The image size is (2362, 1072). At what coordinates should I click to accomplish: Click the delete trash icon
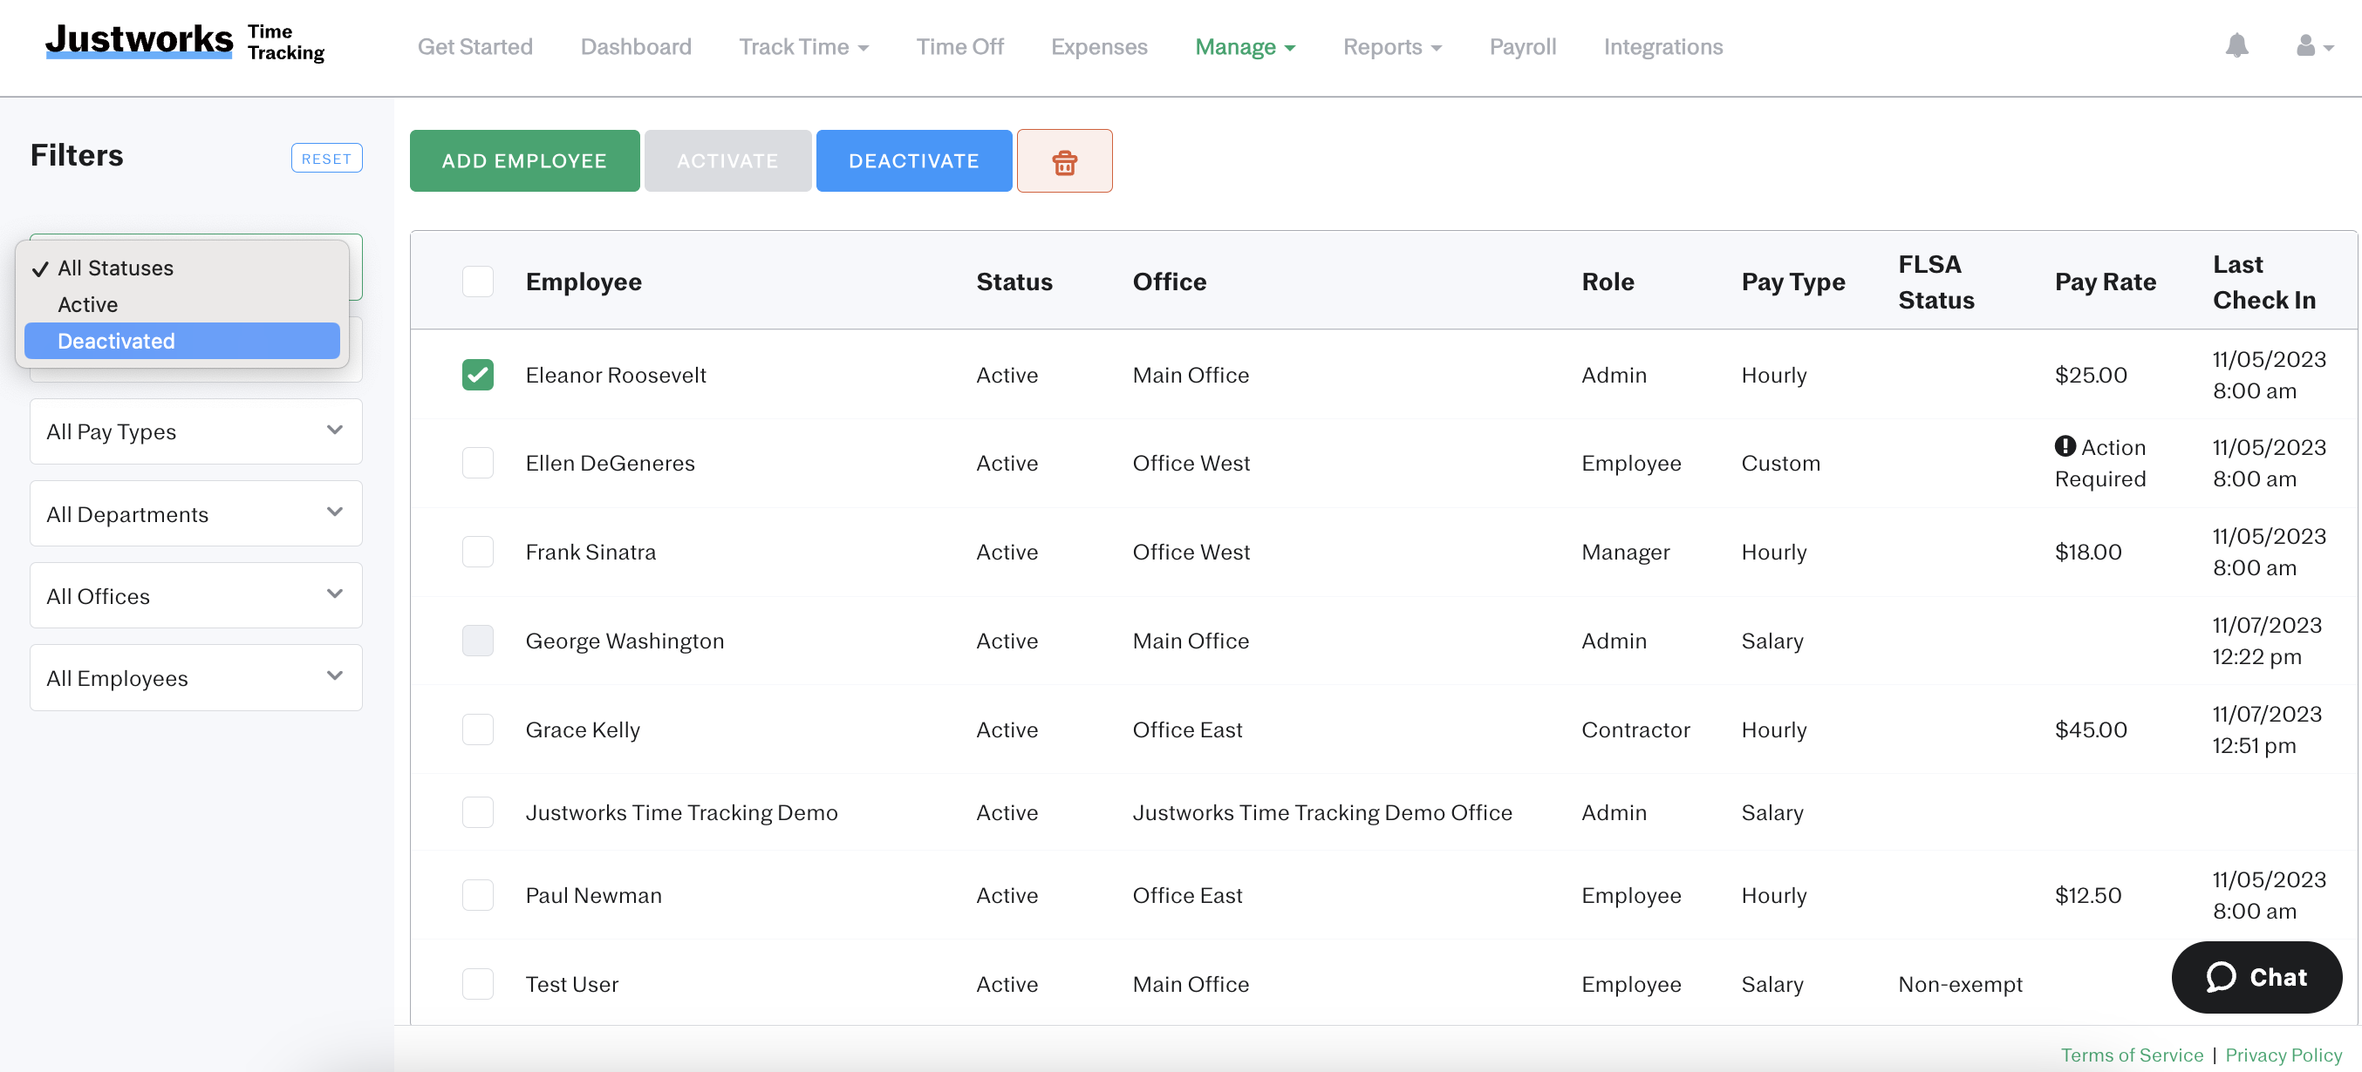click(1064, 160)
